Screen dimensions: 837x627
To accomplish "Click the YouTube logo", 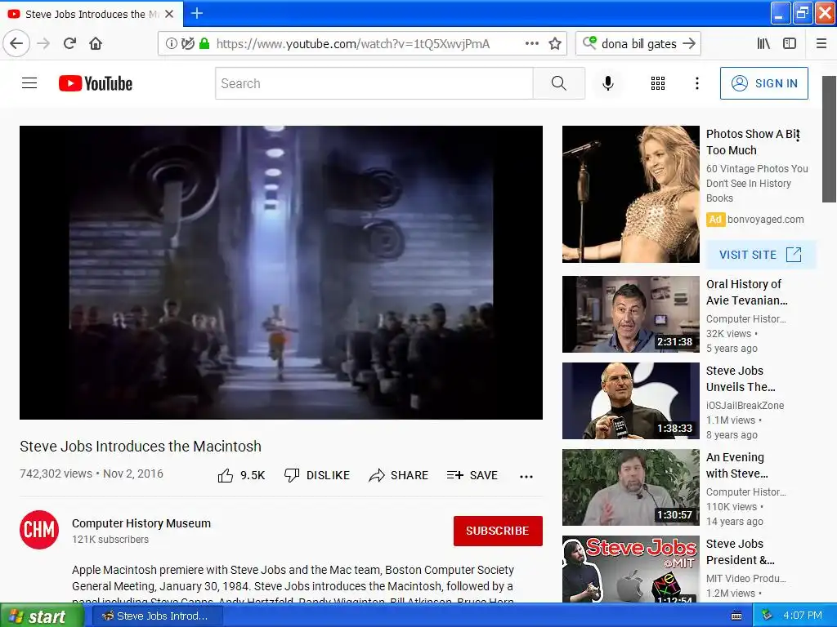I will coord(96,83).
